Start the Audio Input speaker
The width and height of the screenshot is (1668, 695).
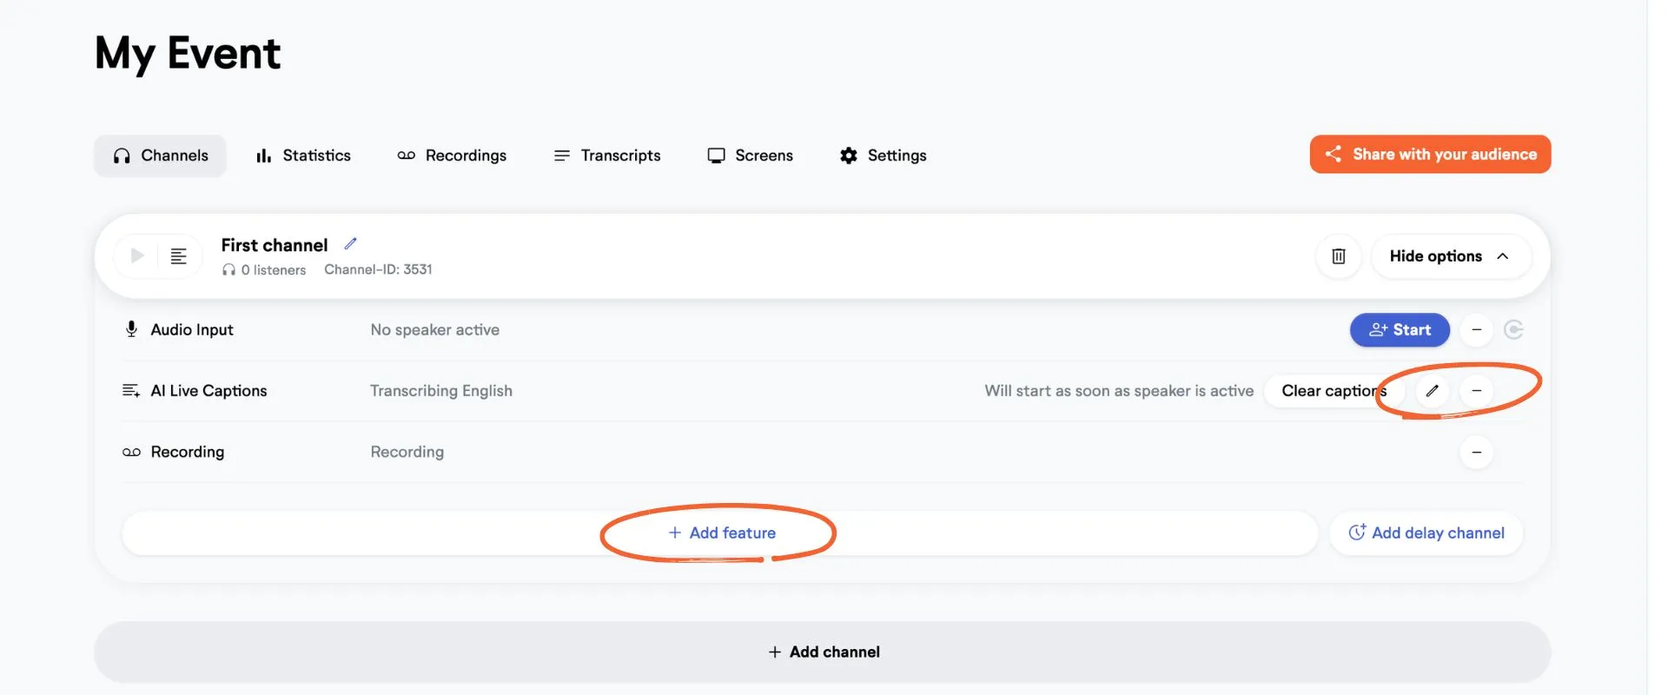click(x=1400, y=329)
